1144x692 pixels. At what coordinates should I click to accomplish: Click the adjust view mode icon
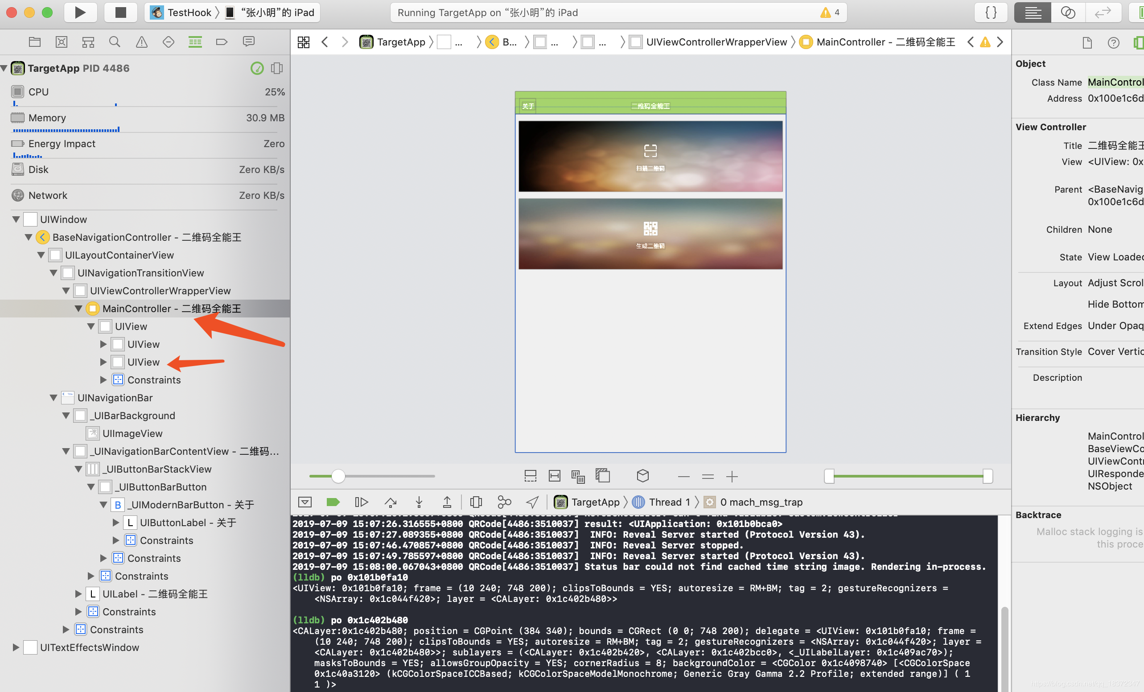[x=578, y=476]
